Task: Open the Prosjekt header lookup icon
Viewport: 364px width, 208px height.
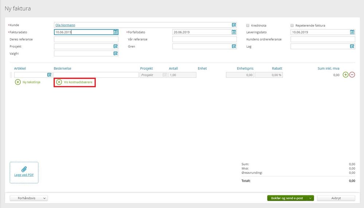Action: (x=116, y=46)
